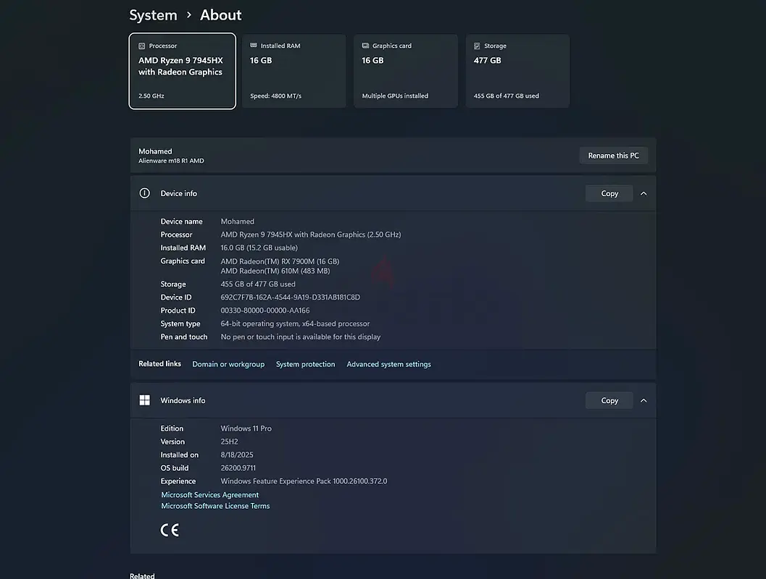Click the AMD Radeon 610M entry
Viewport: 766px width, 579px height.
click(x=275, y=271)
